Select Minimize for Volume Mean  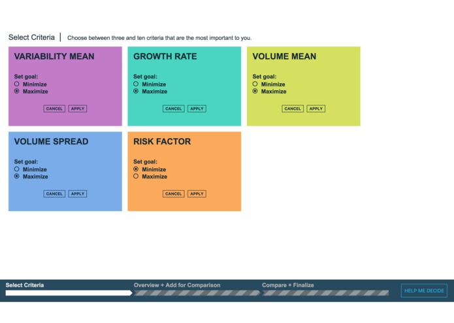(x=255, y=84)
